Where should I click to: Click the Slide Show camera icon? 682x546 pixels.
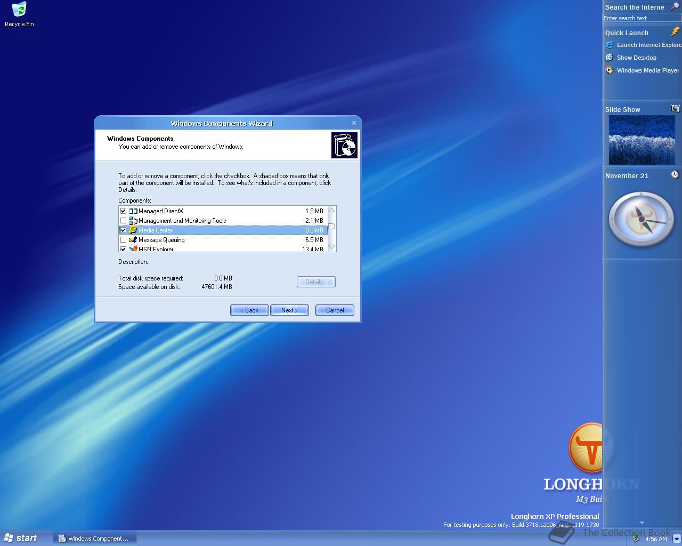click(675, 108)
